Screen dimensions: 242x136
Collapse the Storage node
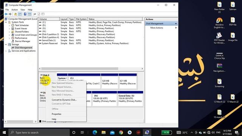click(6, 45)
